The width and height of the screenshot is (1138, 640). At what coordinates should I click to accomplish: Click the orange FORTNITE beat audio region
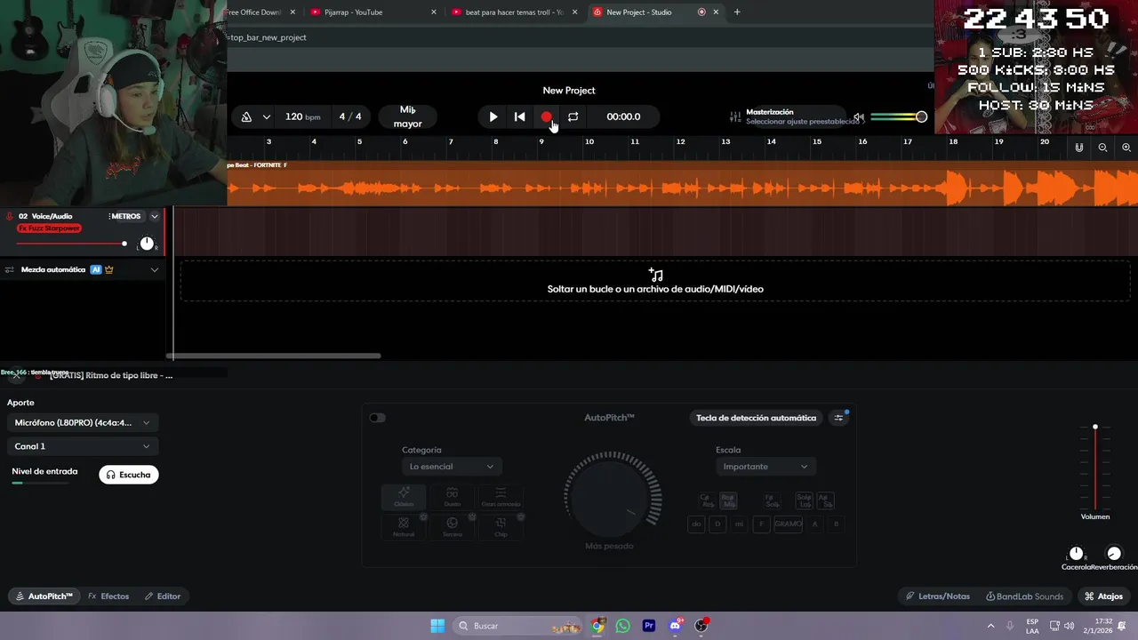682,183
